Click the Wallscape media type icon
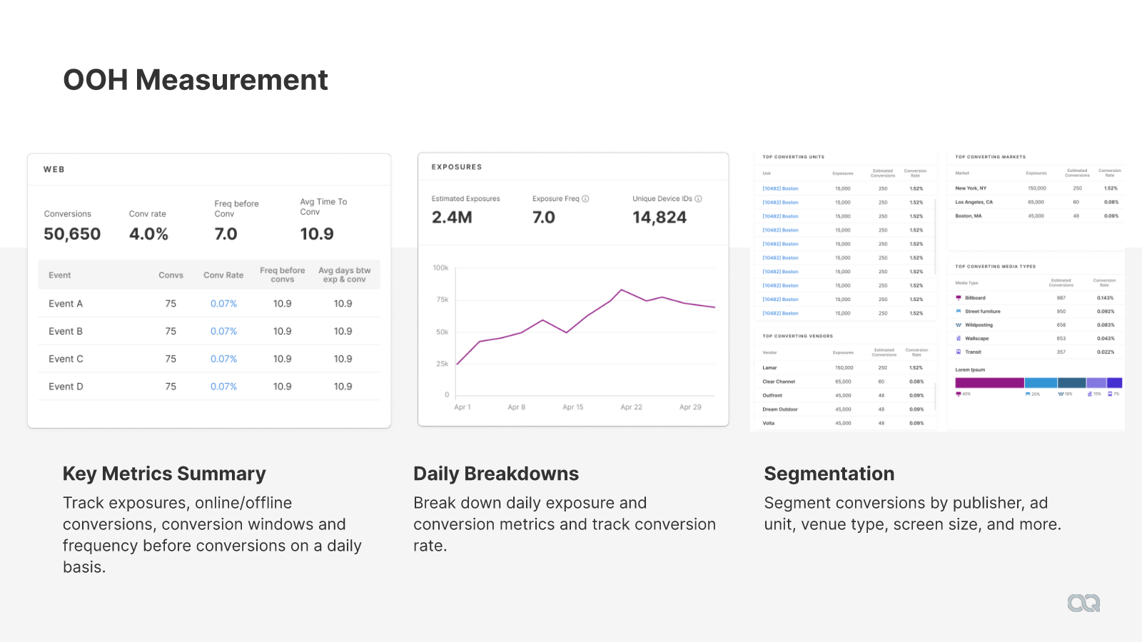The height and width of the screenshot is (642, 1142). click(x=959, y=339)
